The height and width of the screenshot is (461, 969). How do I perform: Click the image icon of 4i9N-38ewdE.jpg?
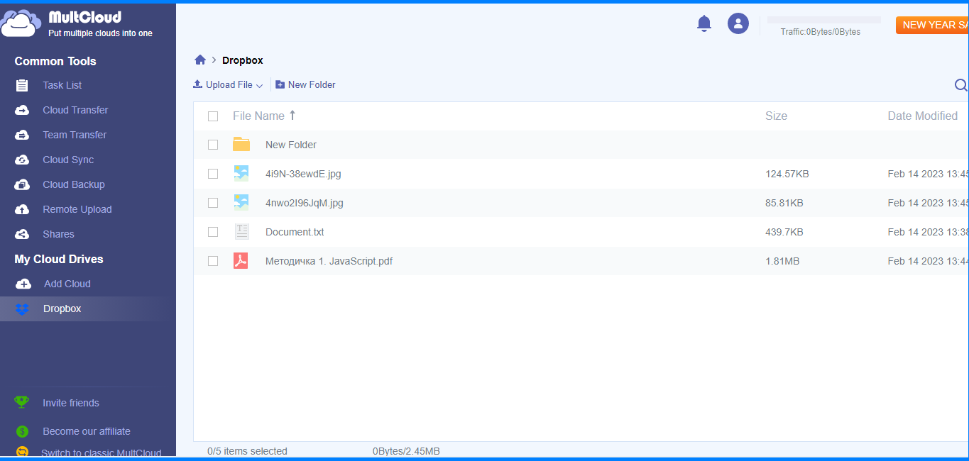pyautogui.click(x=241, y=173)
